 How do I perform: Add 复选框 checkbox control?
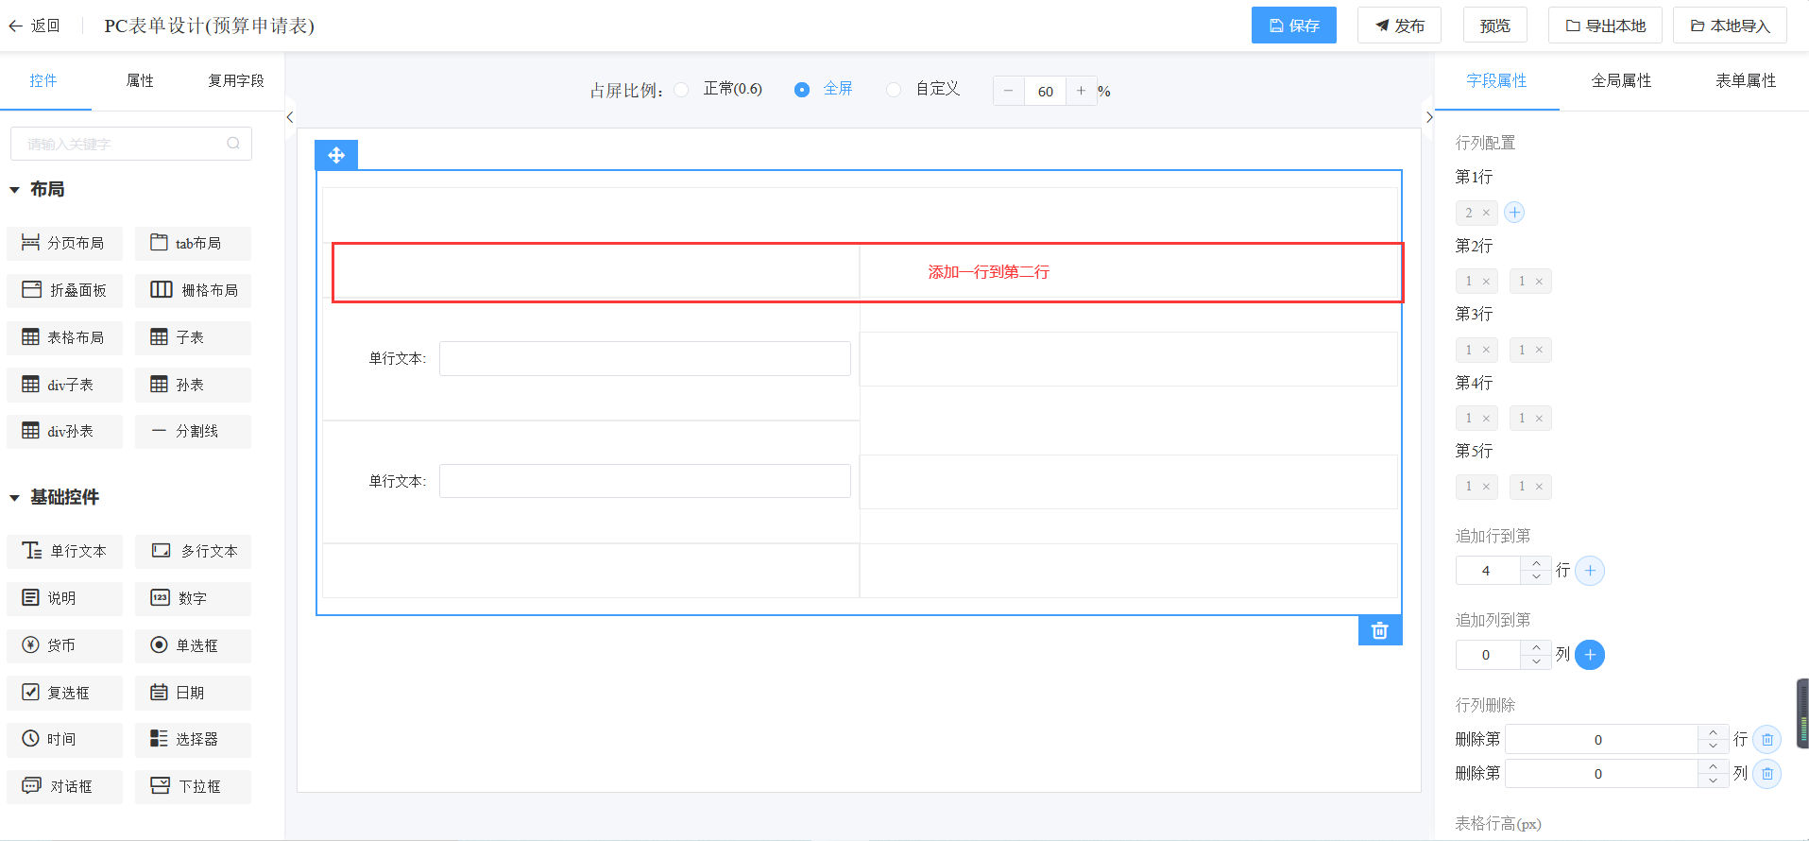point(64,693)
